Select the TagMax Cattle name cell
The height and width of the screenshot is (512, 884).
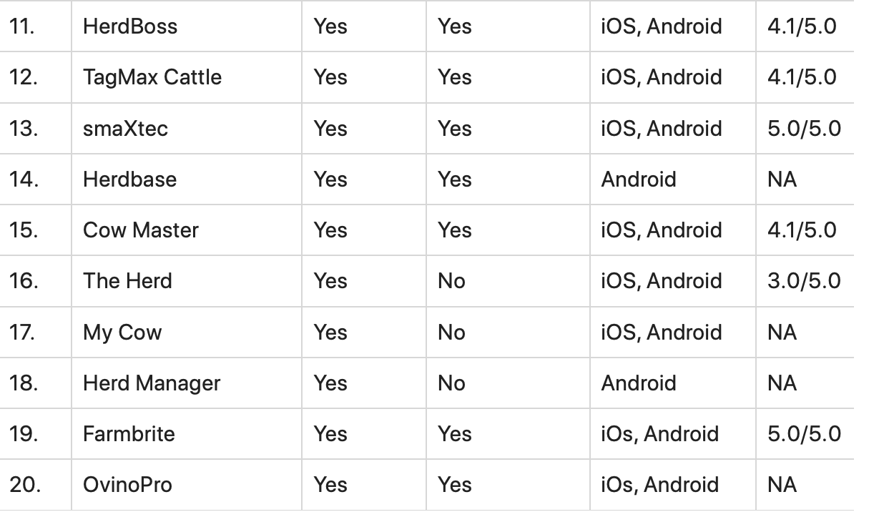pyautogui.click(x=152, y=77)
